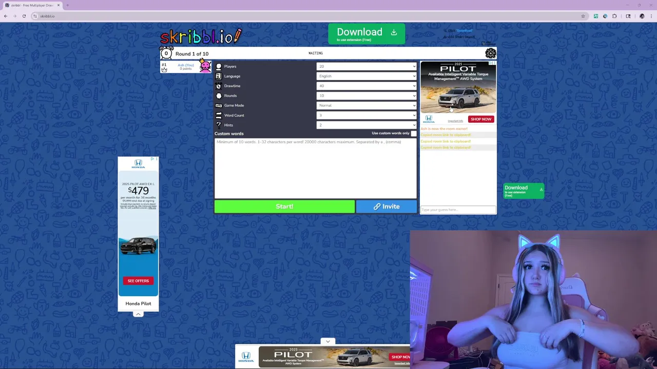657x369 pixels.
Task: Click inside the Custom words text area
Action: (x=316, y=168)
